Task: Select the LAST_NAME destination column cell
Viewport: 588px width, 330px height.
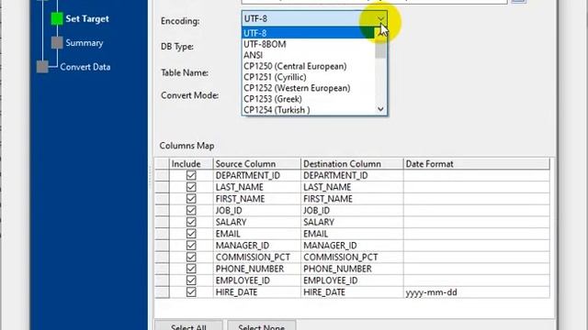Action: [352, 187]
